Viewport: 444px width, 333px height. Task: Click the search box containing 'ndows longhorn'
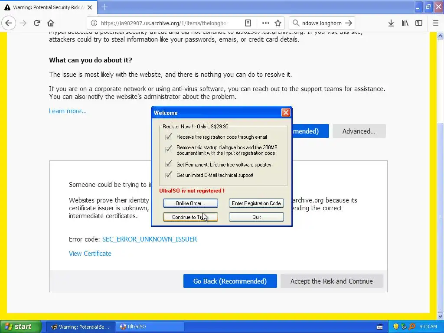(x=321, y=23)
